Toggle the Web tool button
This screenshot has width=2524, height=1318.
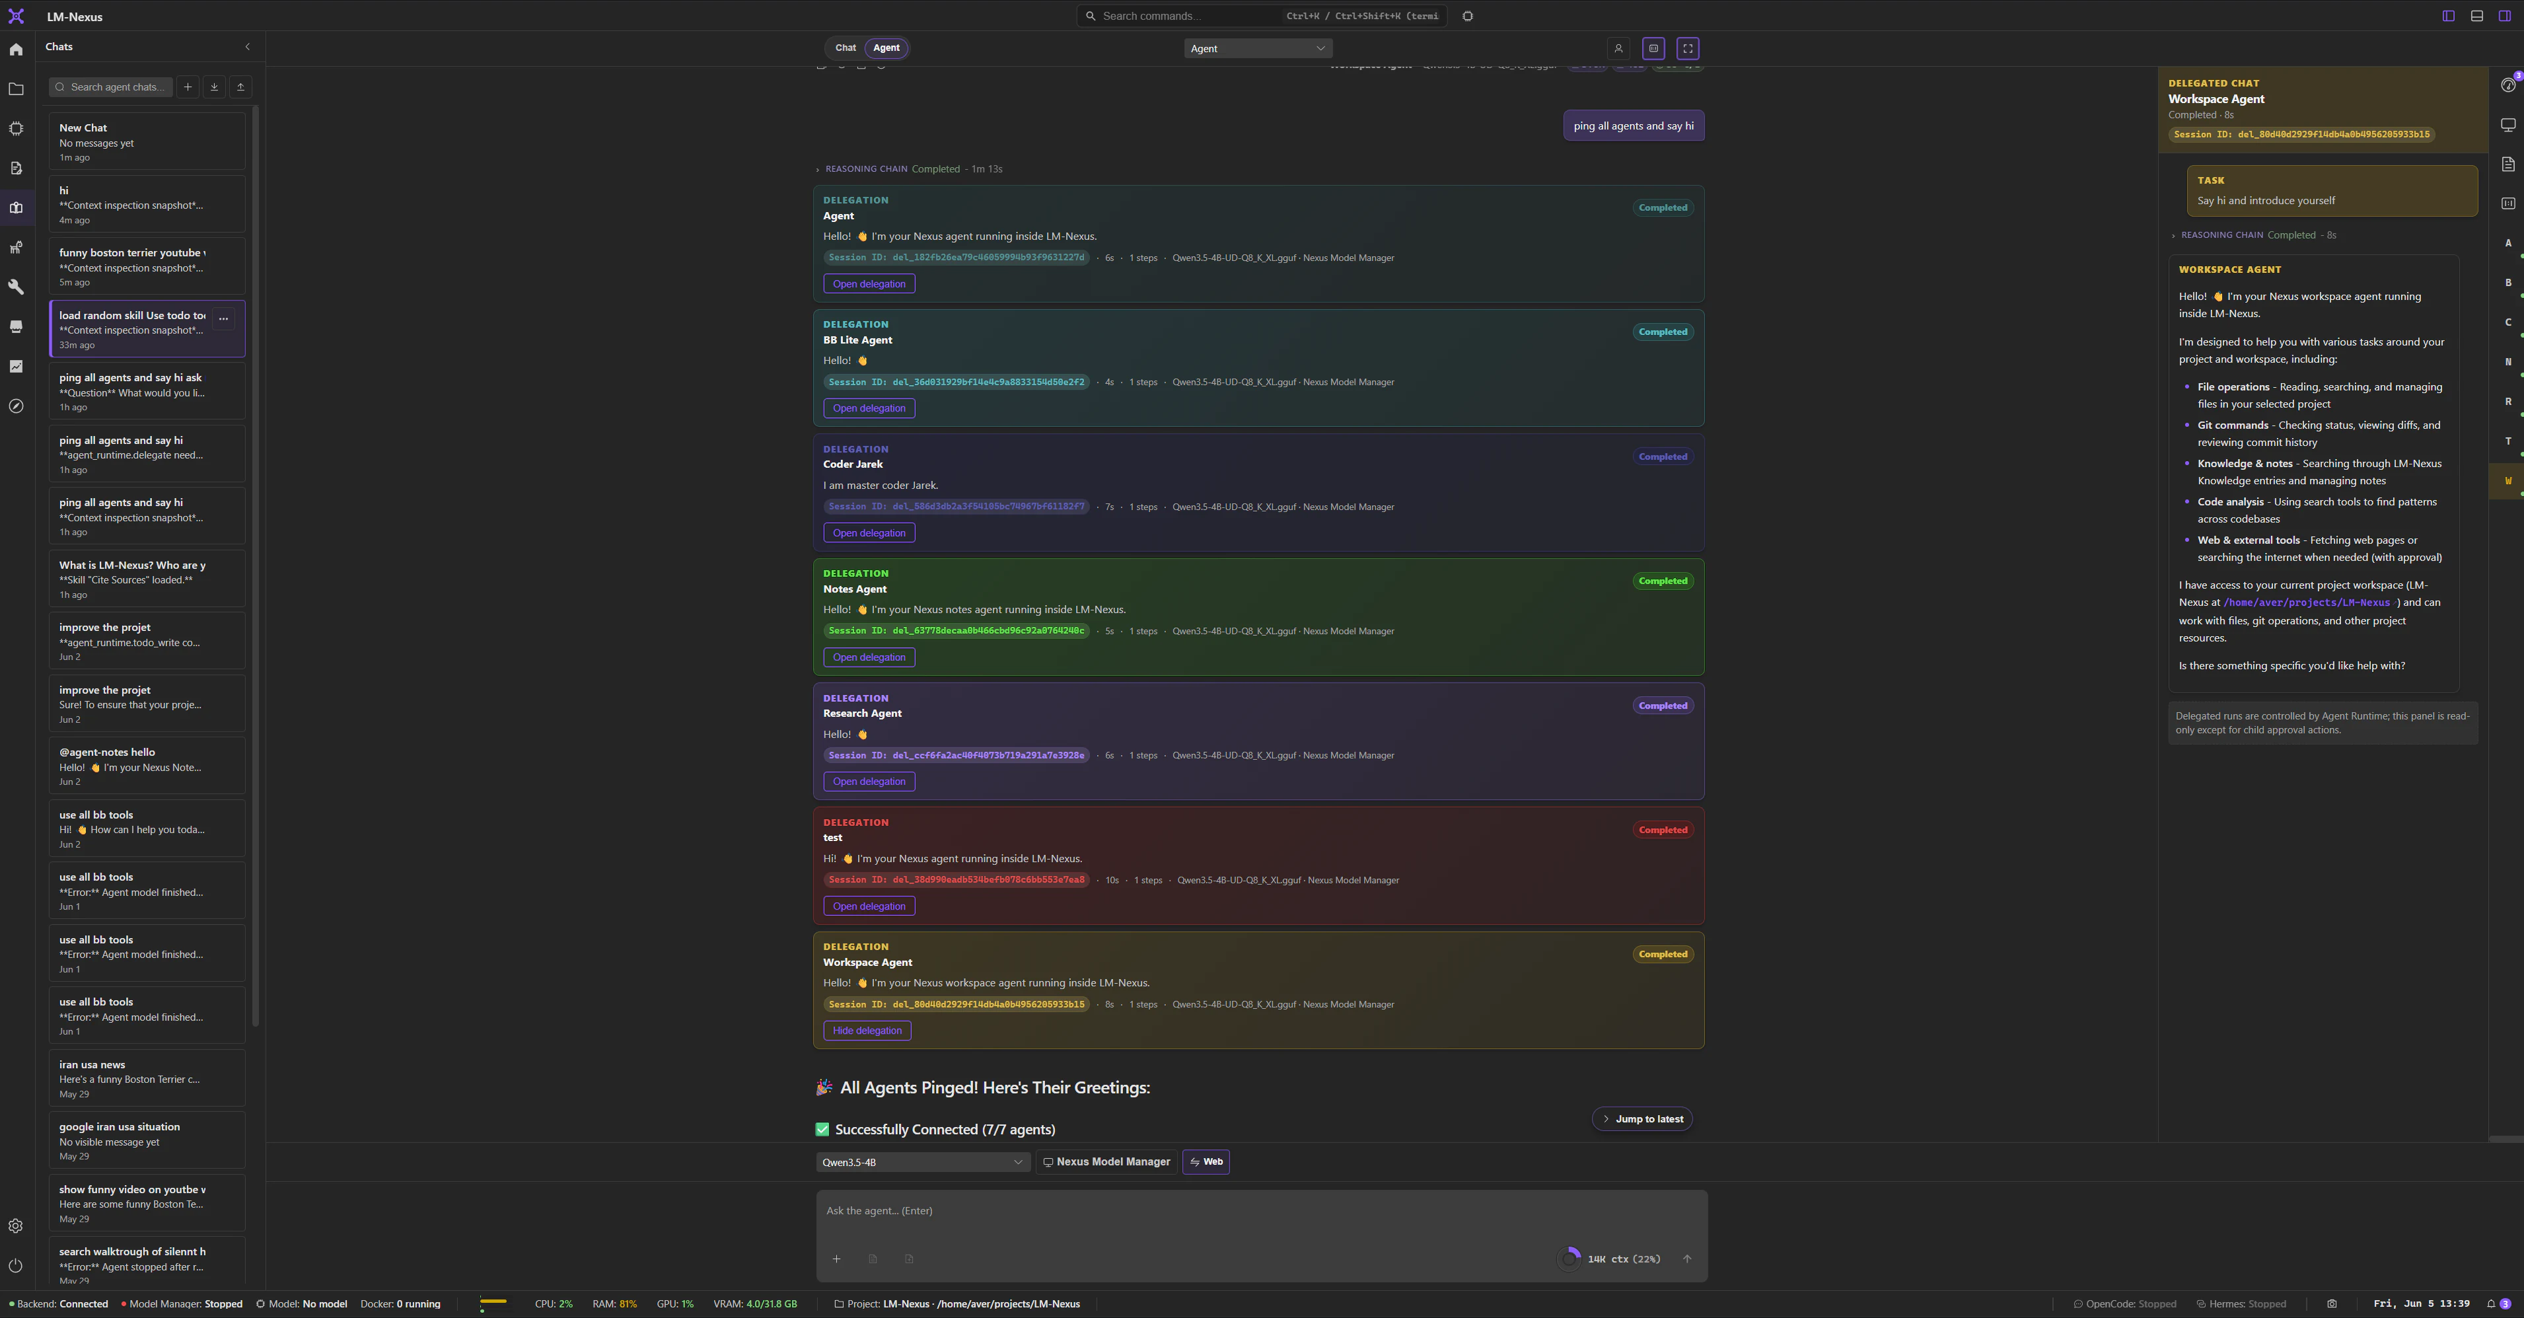(1206, 1162)
